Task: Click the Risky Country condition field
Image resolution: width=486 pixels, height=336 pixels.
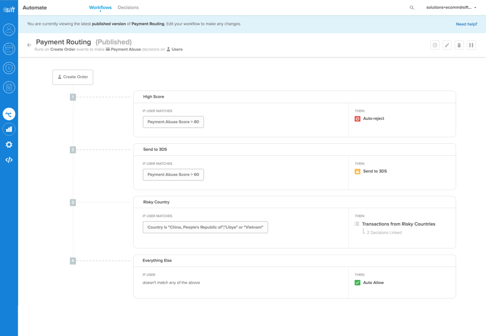Action: 205,227
